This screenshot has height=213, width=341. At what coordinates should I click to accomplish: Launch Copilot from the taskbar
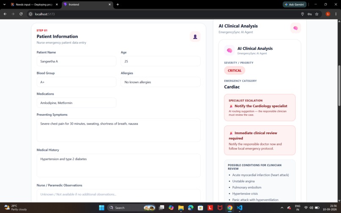tap(171, 208)
